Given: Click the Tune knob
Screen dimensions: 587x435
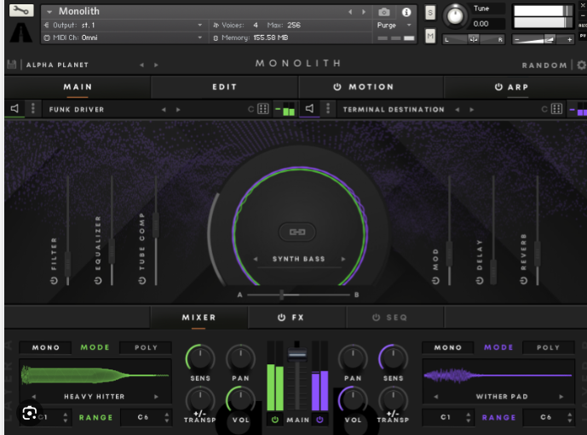Looking at the screenshot, I should [x=455, y=15].
